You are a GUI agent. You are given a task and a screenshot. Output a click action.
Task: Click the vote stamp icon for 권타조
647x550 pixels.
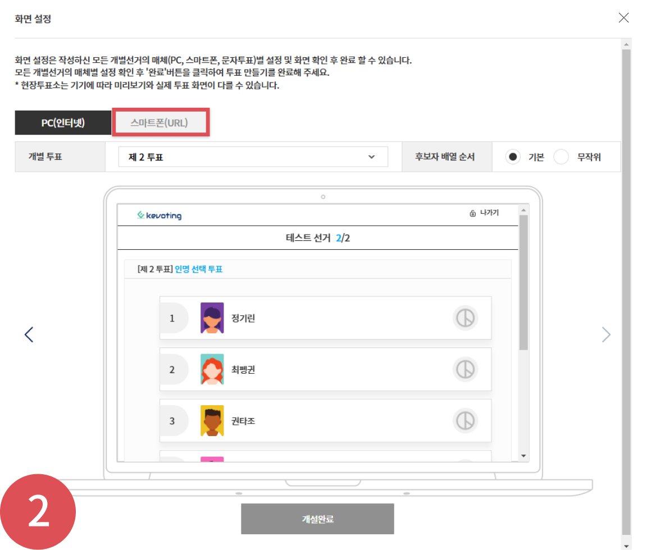[x=465, y=420]
